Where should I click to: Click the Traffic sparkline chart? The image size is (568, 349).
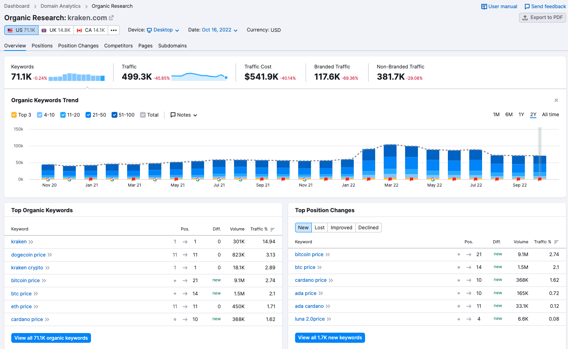pyautogui.click(x=199, y=77)
